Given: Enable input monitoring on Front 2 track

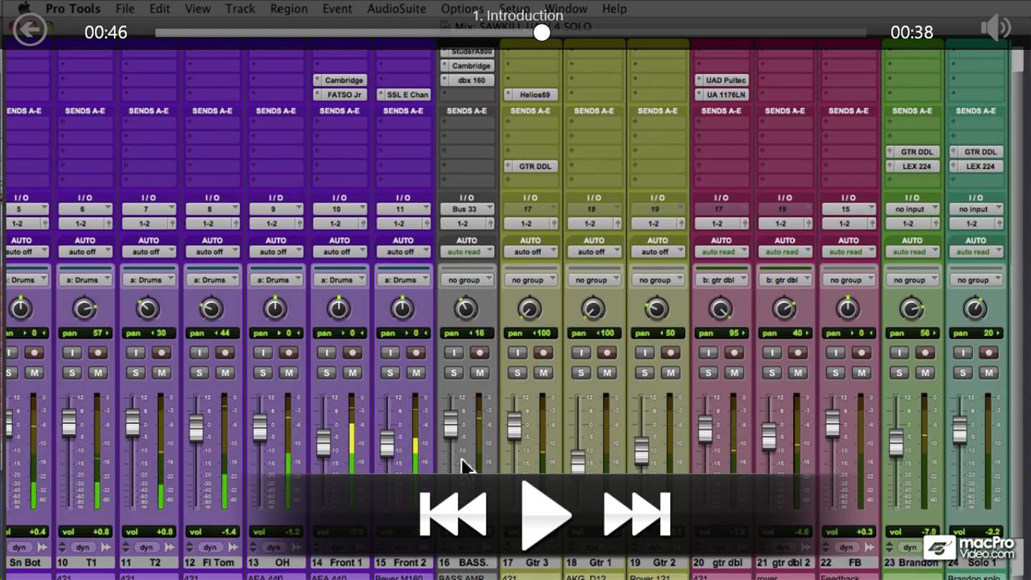Looking at the screenshot, I should click(x=390, y=352).
